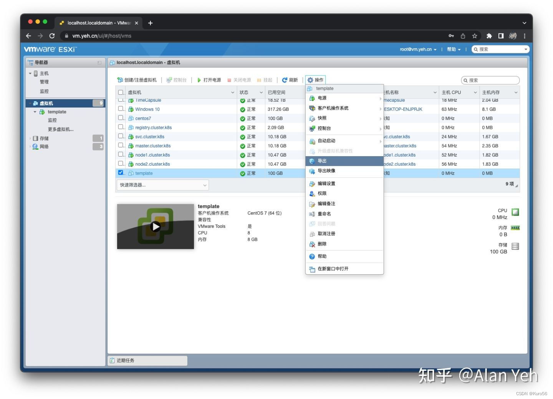Open the master.cluster.k8s VM link
This screenshot has height=399, width=553.
(x=153, y=146)
